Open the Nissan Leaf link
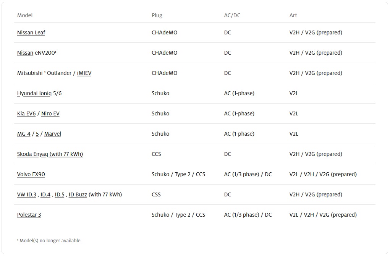Screen dimensions: 390x256 [31, 32]
